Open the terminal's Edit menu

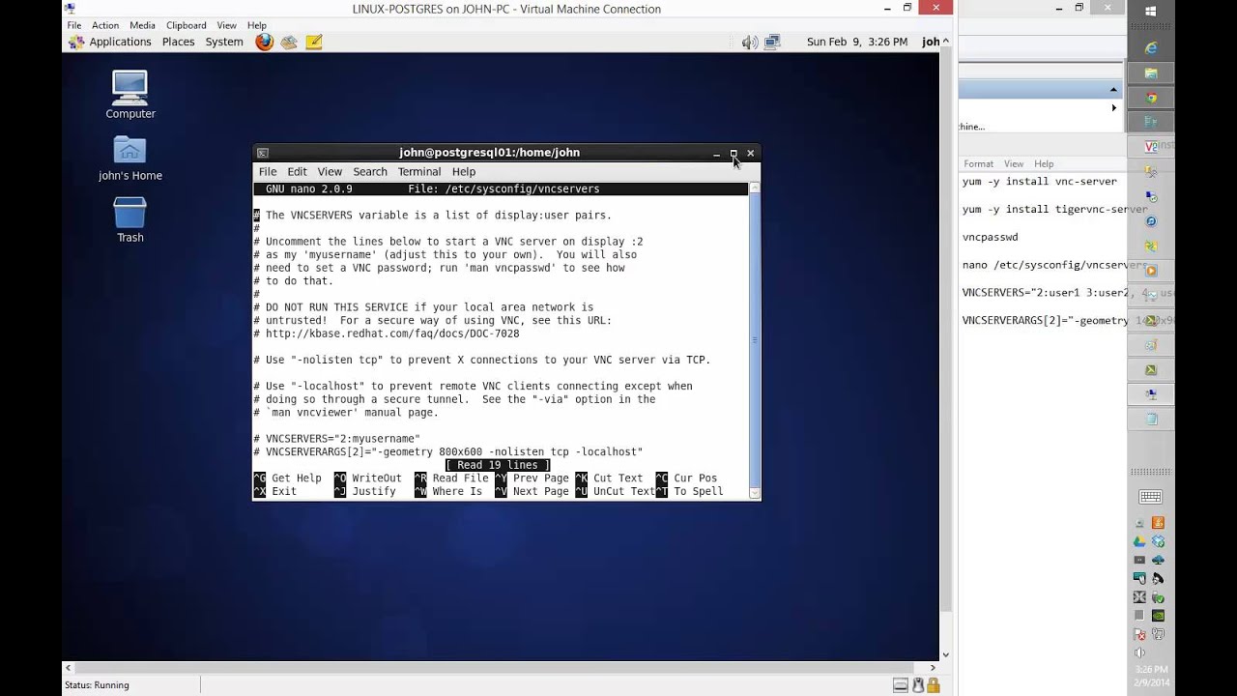[x=297, y=171]
